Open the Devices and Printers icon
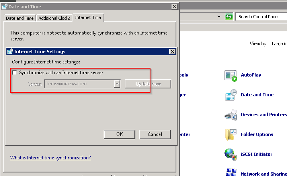The width and height of the screenshot is (287, 176). pyautogui.click(x=230, y=115)
